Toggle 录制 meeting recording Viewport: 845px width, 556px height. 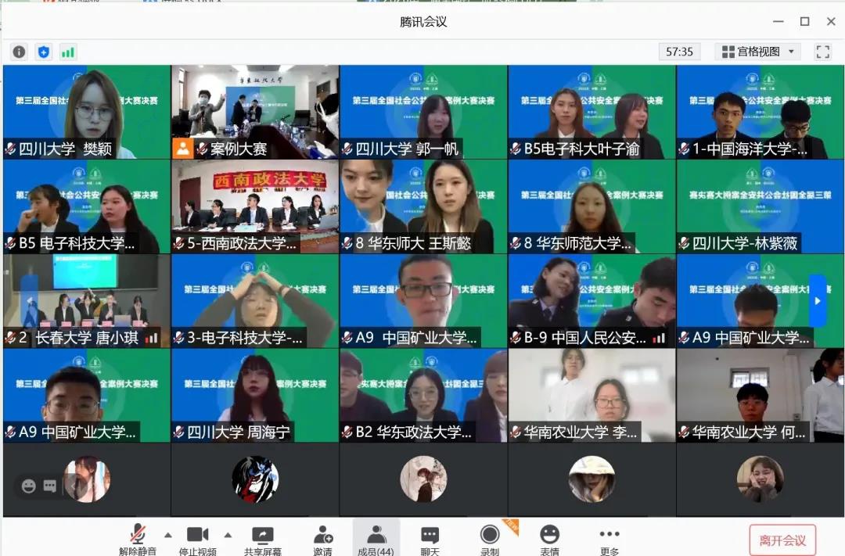point(490,540)
